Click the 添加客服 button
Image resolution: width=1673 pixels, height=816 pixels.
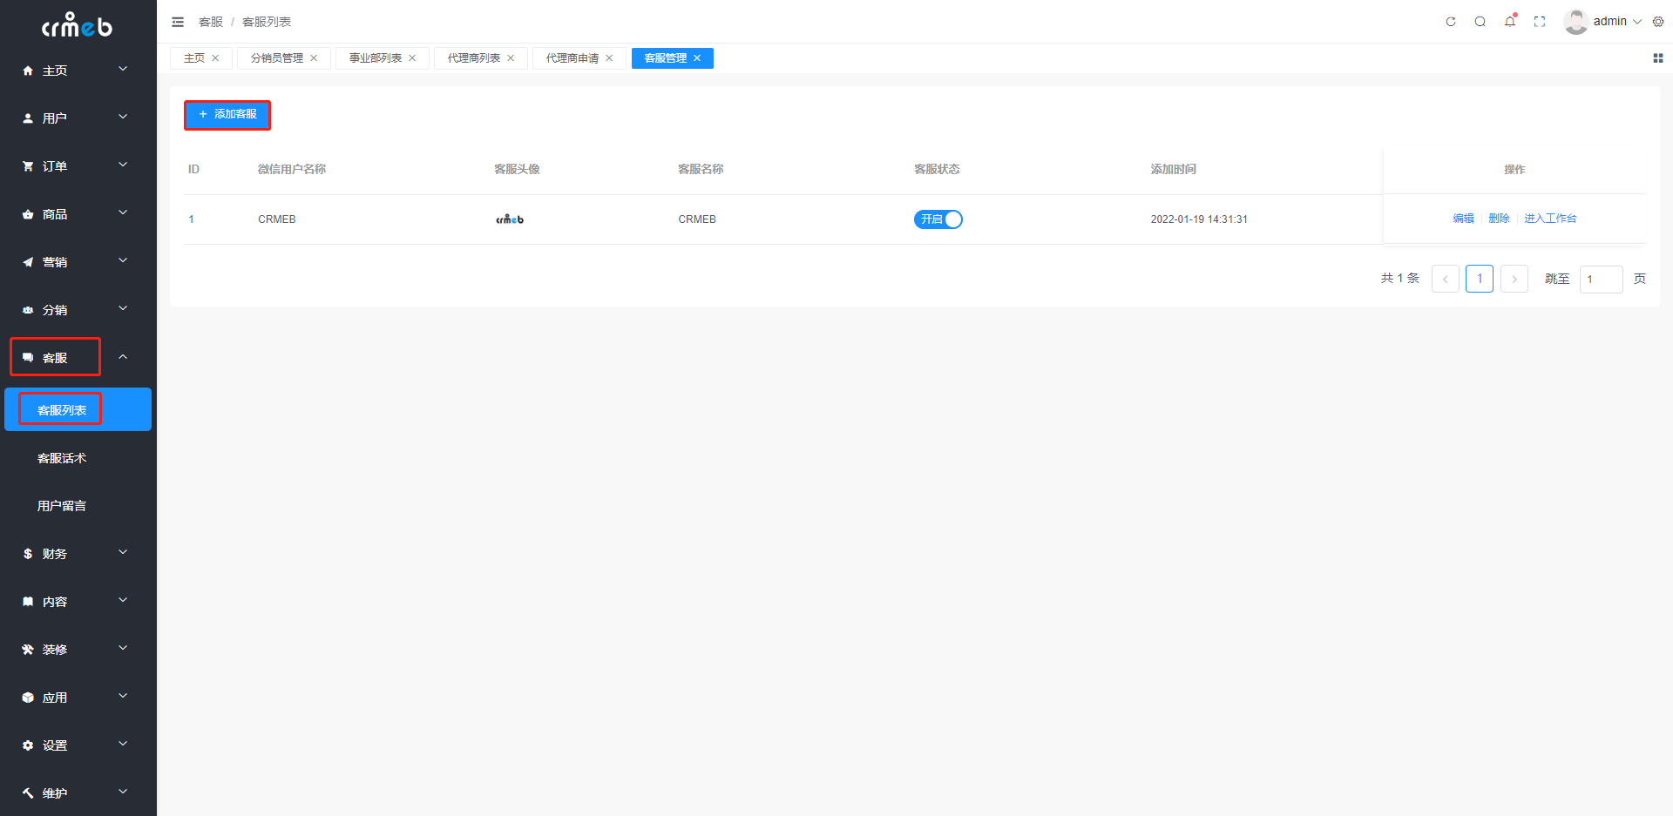(x=227, y=115)
